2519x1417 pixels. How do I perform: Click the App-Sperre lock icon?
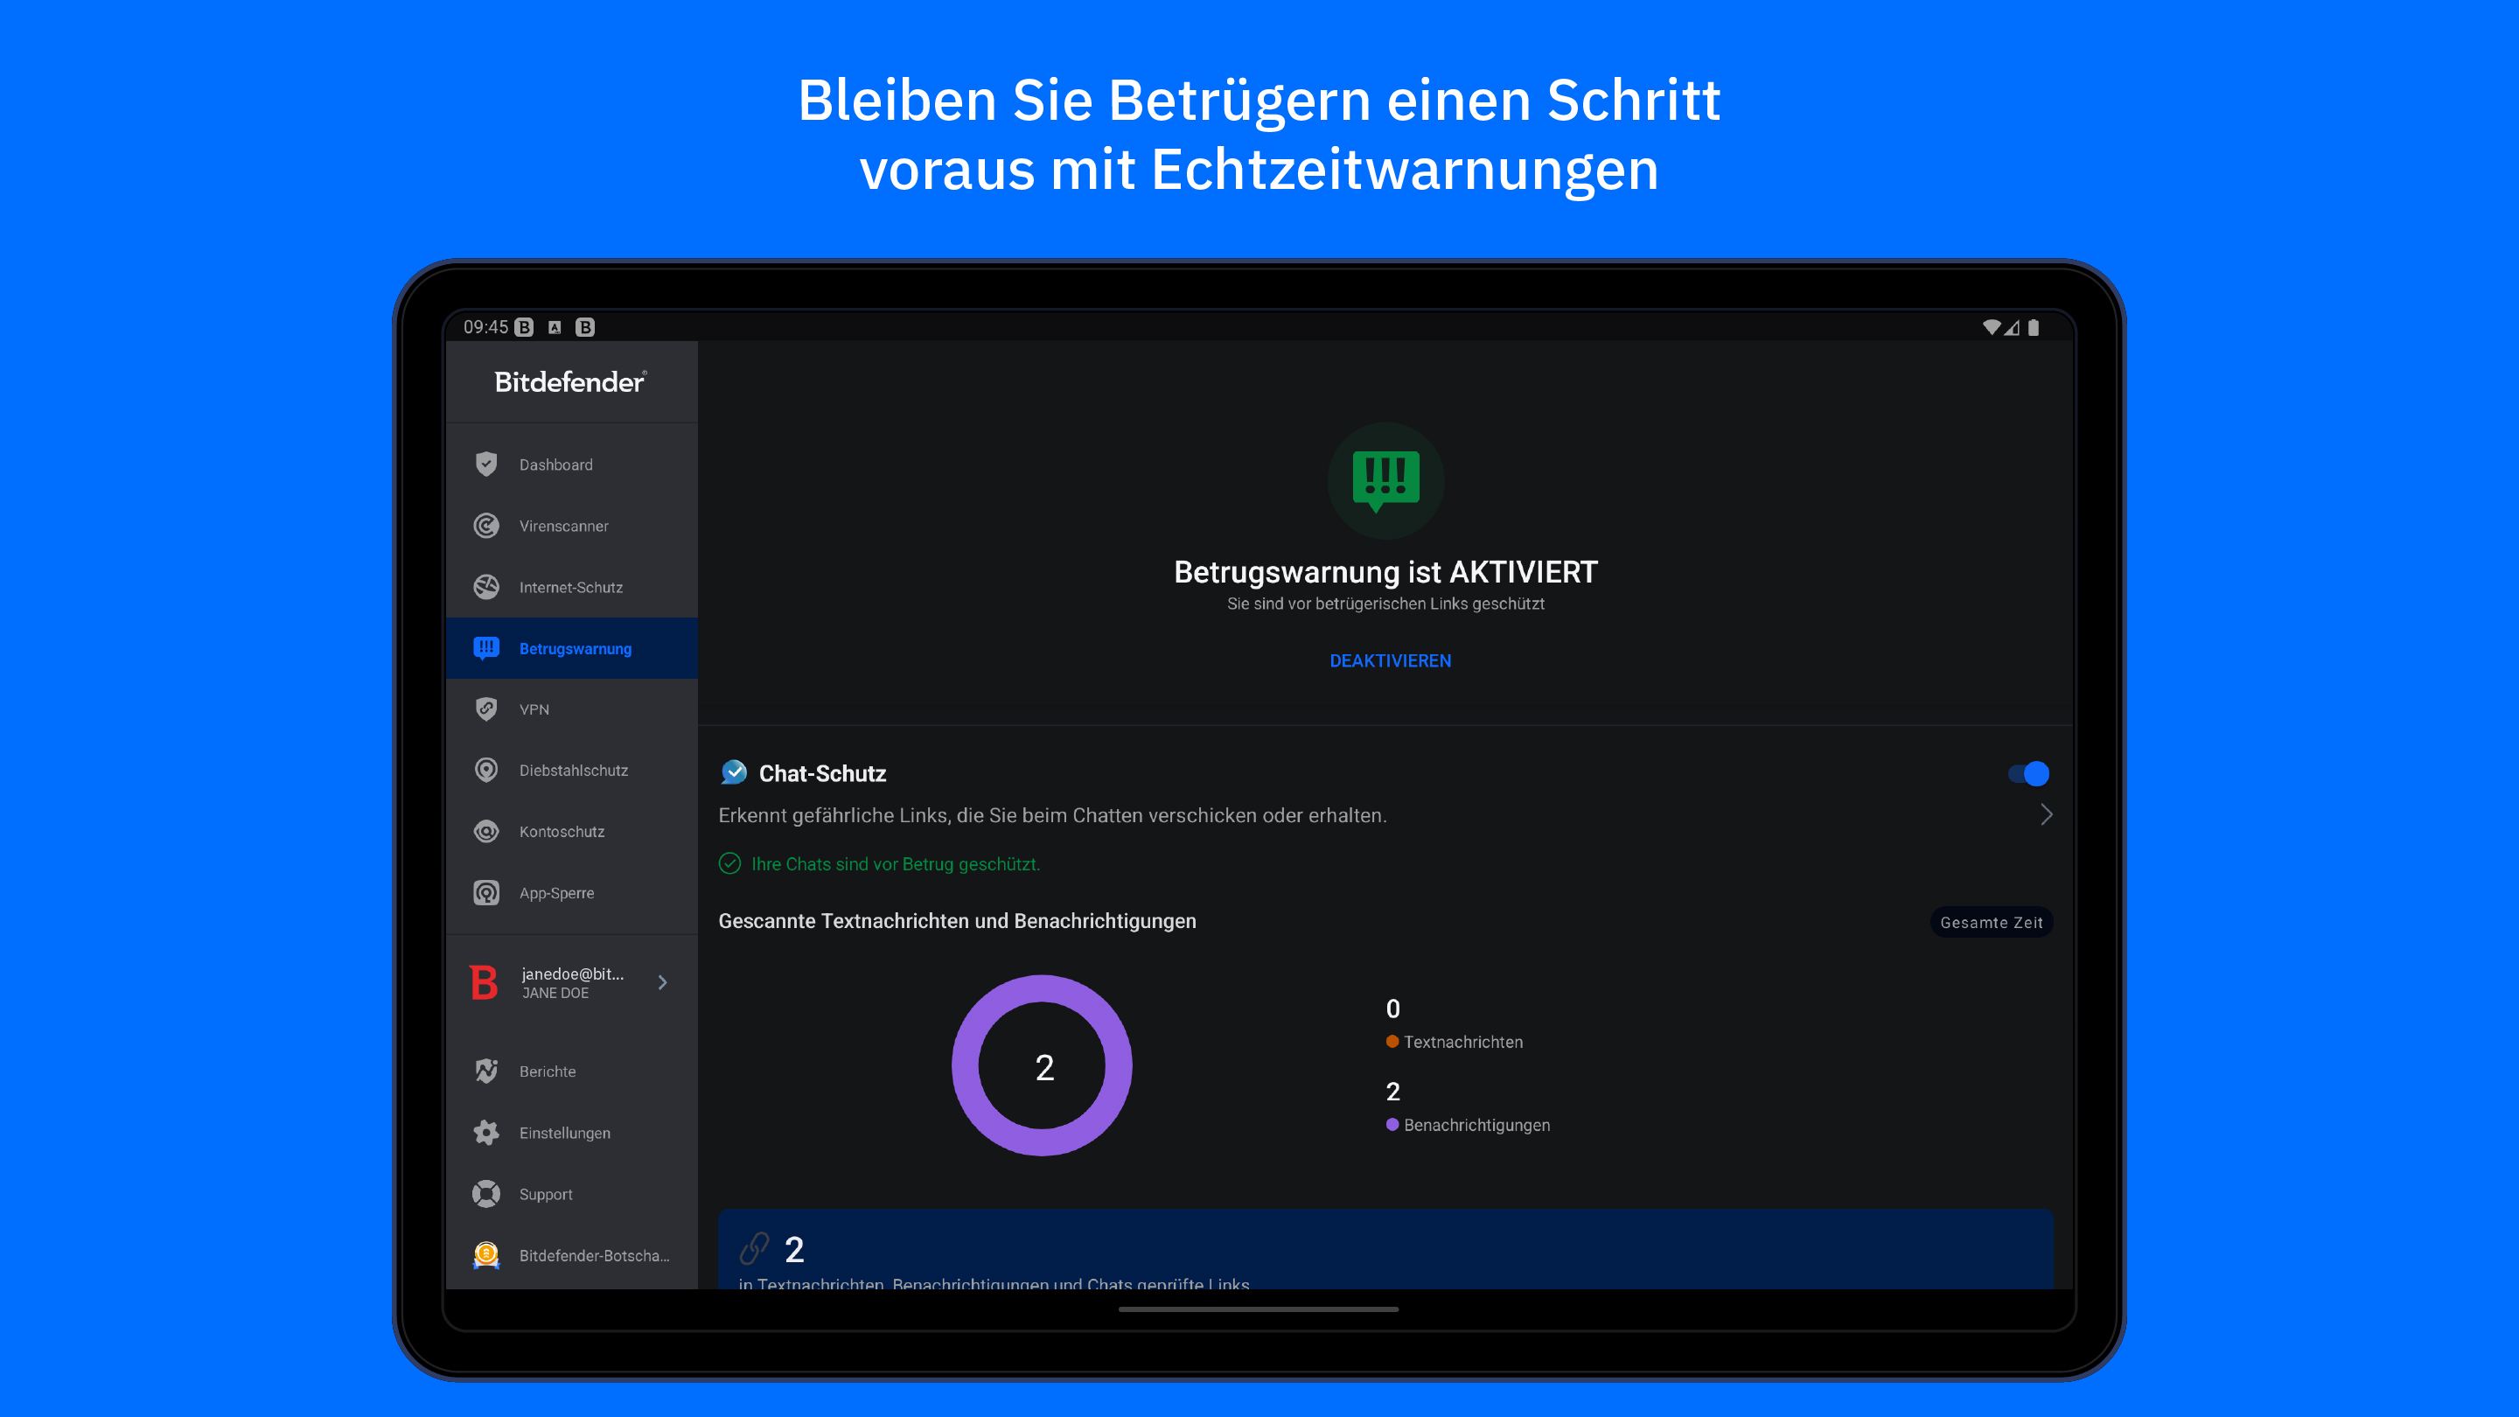point(486,893)
